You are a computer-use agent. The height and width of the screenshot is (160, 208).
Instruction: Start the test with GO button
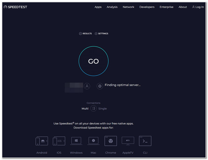click(x=94, y=61)
